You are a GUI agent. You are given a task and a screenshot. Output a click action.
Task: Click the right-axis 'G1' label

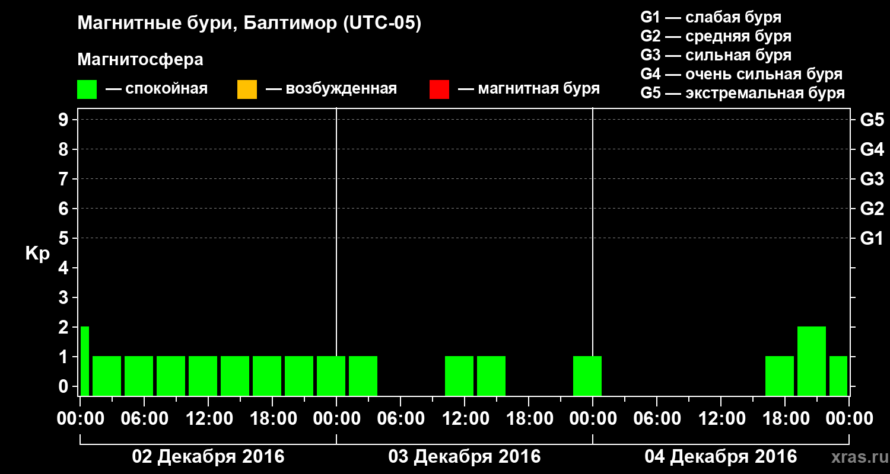coord(872,238)
